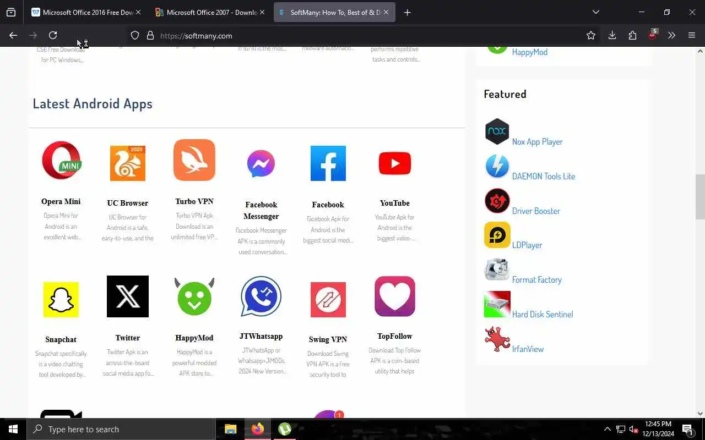Open the Opera Mini app icon
Viewport: 705px width, 440px height.
click(61, 160)
